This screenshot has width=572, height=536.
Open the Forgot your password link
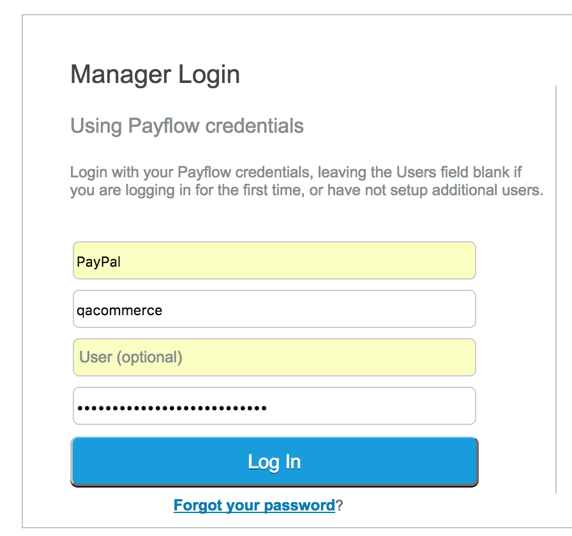[254, 506]
